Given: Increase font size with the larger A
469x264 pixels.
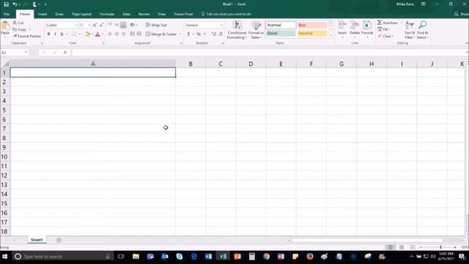Looking at the screenshot, I should [95, 25].
